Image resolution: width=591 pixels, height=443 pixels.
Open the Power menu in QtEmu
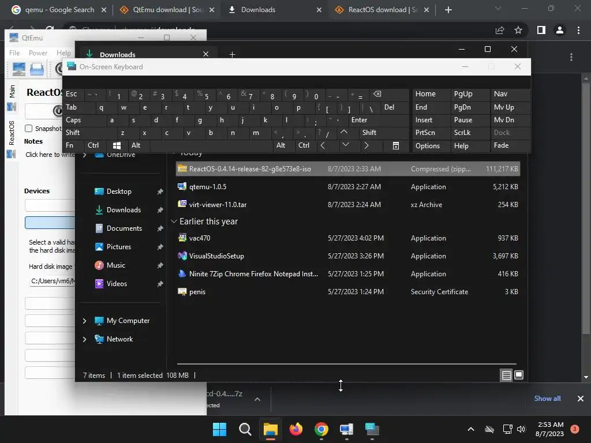click(x=38, y=53)
